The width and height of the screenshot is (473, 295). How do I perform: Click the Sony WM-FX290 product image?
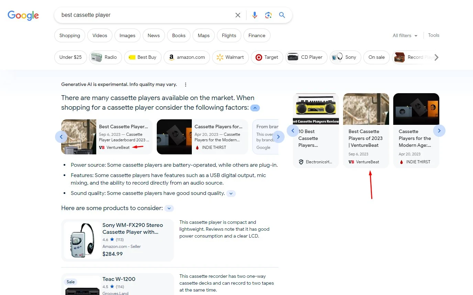point(82,240)
